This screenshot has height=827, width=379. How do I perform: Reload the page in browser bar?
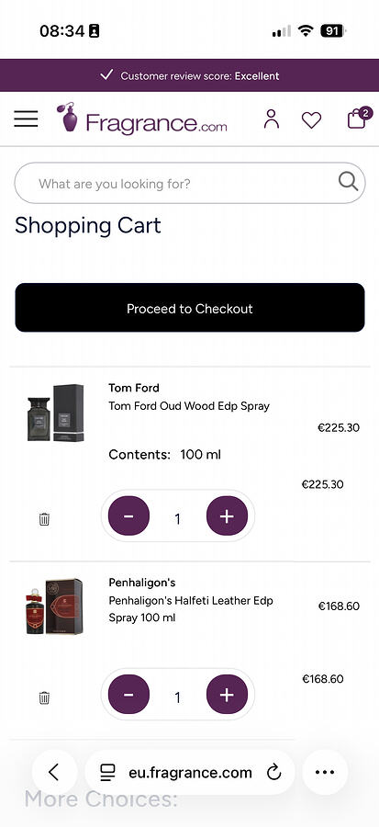point(273,773)
